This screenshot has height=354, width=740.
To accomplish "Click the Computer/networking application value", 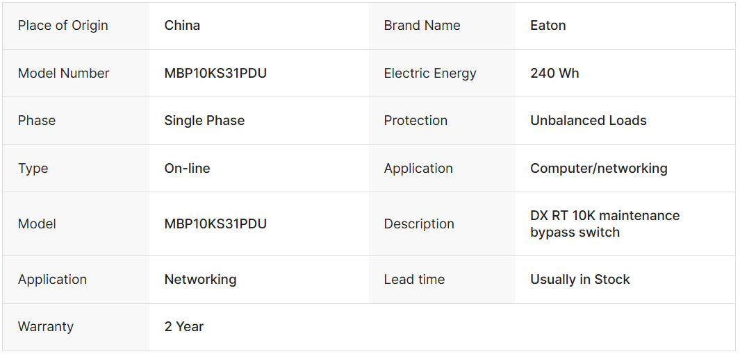I will click(x=598, y=169).
